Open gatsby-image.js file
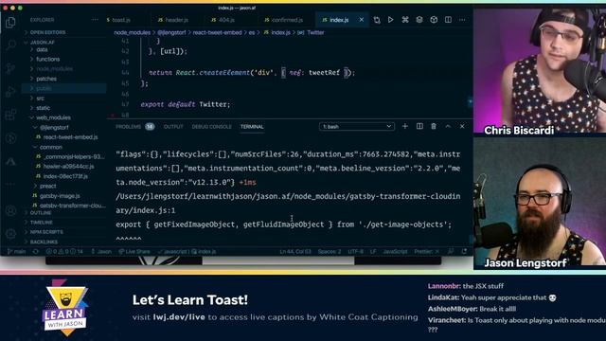The image size is (606, 341). pos(60,196)
